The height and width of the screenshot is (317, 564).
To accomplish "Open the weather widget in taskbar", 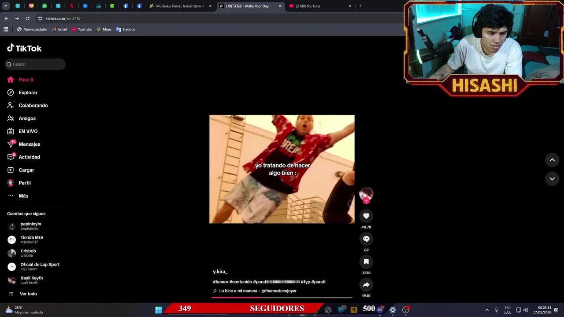I will pos(24,310).
